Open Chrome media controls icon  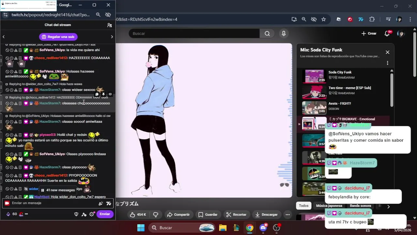(x=388, y=19)
